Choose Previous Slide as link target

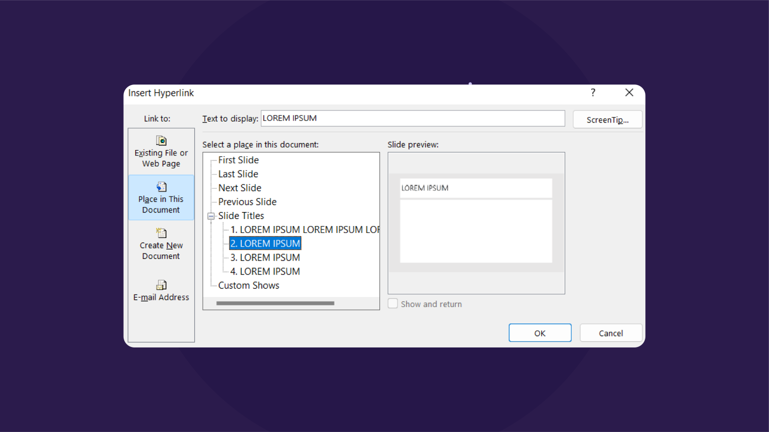[x=247, y=201]
